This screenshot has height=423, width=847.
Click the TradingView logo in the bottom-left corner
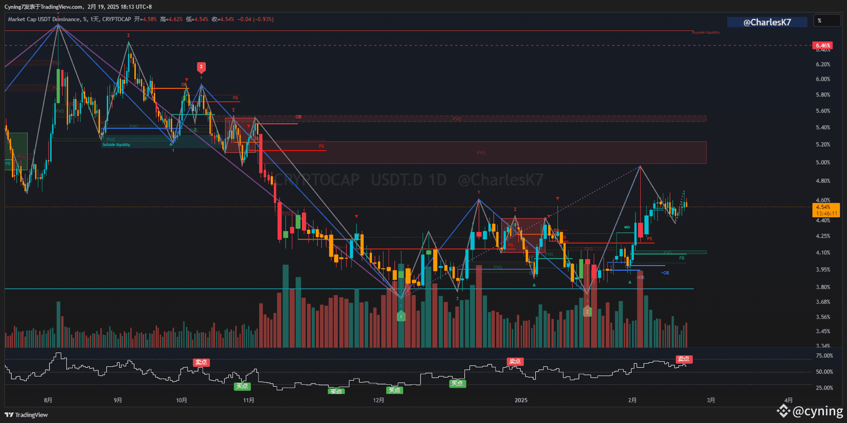(x=26, y=415)
